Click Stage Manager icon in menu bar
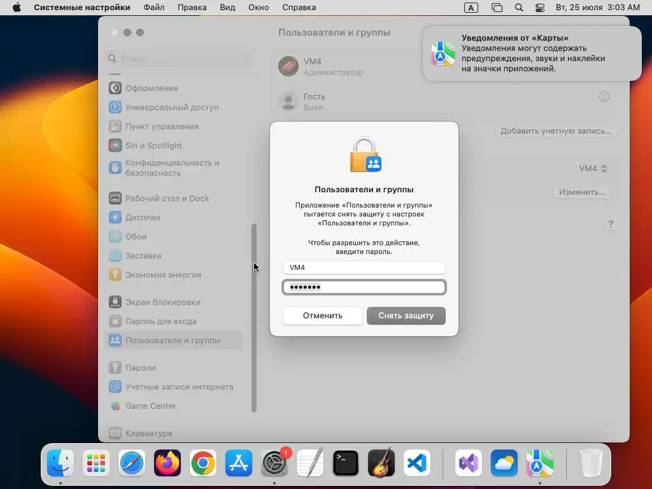Screen dimensions: 652x489 [x=497, y=8]
